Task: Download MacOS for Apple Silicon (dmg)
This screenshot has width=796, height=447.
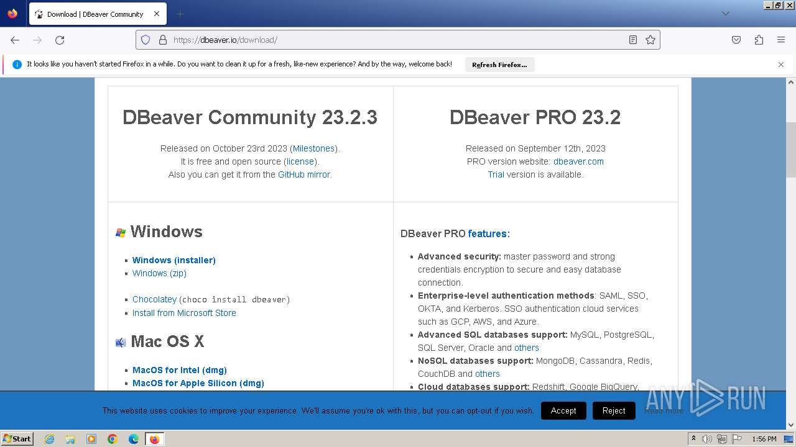Action: point(198,383)
